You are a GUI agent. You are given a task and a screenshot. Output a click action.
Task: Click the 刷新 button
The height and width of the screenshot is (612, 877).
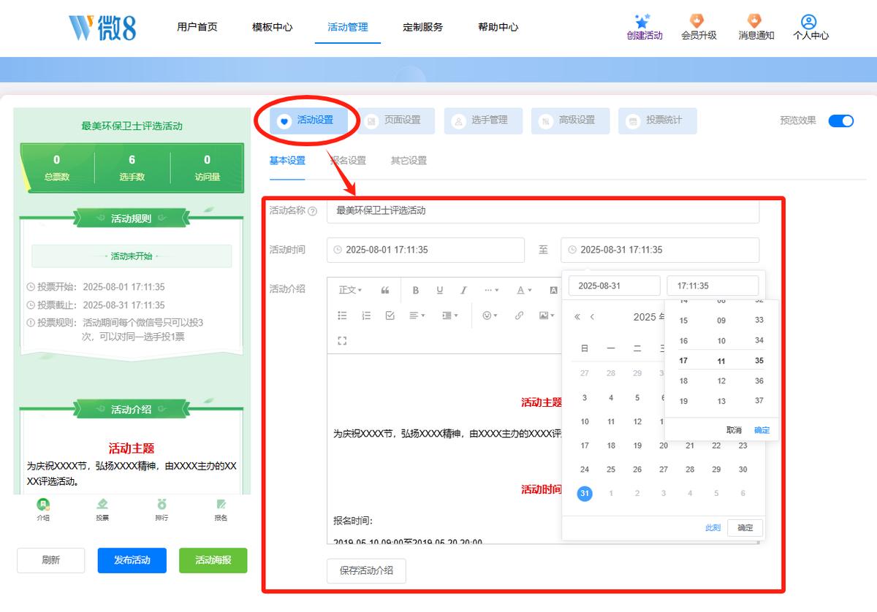click(x=51, y=560)
